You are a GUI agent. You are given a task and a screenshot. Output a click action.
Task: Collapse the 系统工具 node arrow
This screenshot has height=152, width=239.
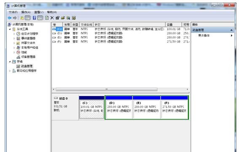point(10,29)
